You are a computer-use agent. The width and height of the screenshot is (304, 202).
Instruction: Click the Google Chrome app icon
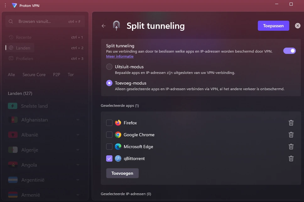(118, 135)
